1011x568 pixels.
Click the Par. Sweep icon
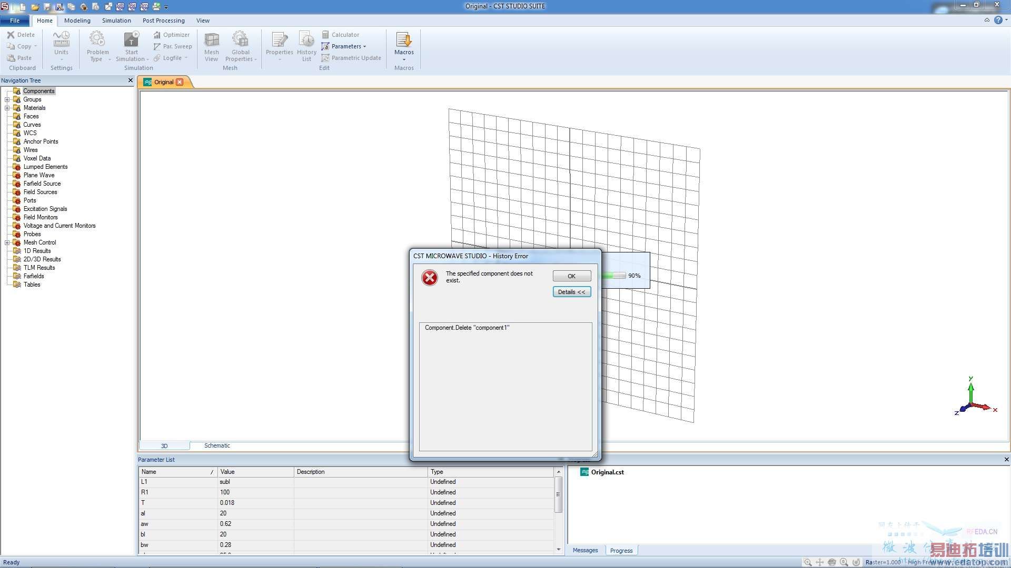(x=157, y=46)
